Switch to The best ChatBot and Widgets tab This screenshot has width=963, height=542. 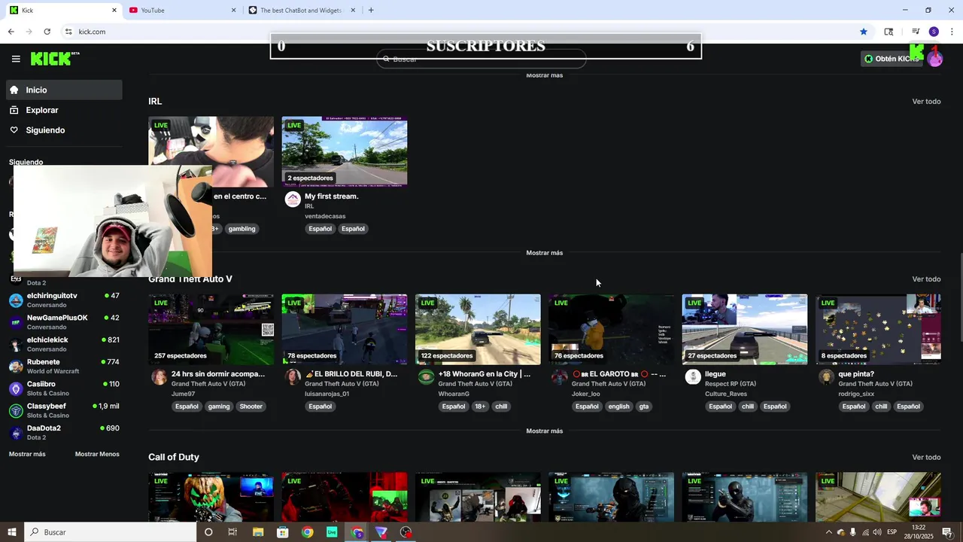pyautogui.click(x=302, y=11)
